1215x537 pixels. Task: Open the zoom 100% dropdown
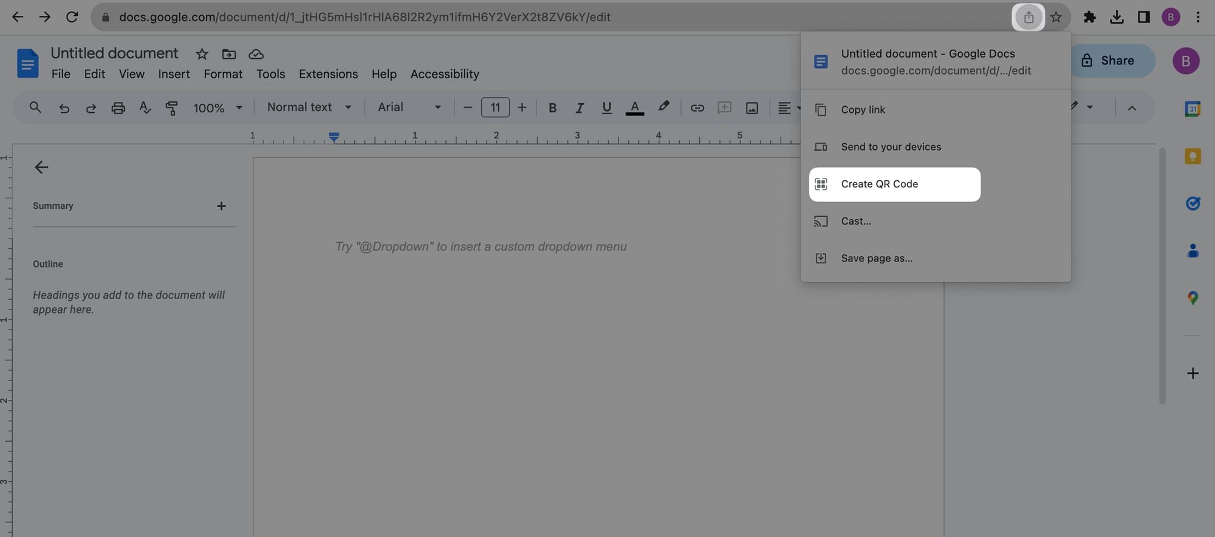coord(217,108)
